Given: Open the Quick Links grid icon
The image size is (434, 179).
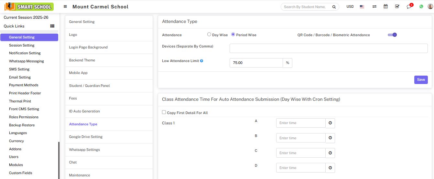Looking at the screenshot, I should tap(52, 26).
